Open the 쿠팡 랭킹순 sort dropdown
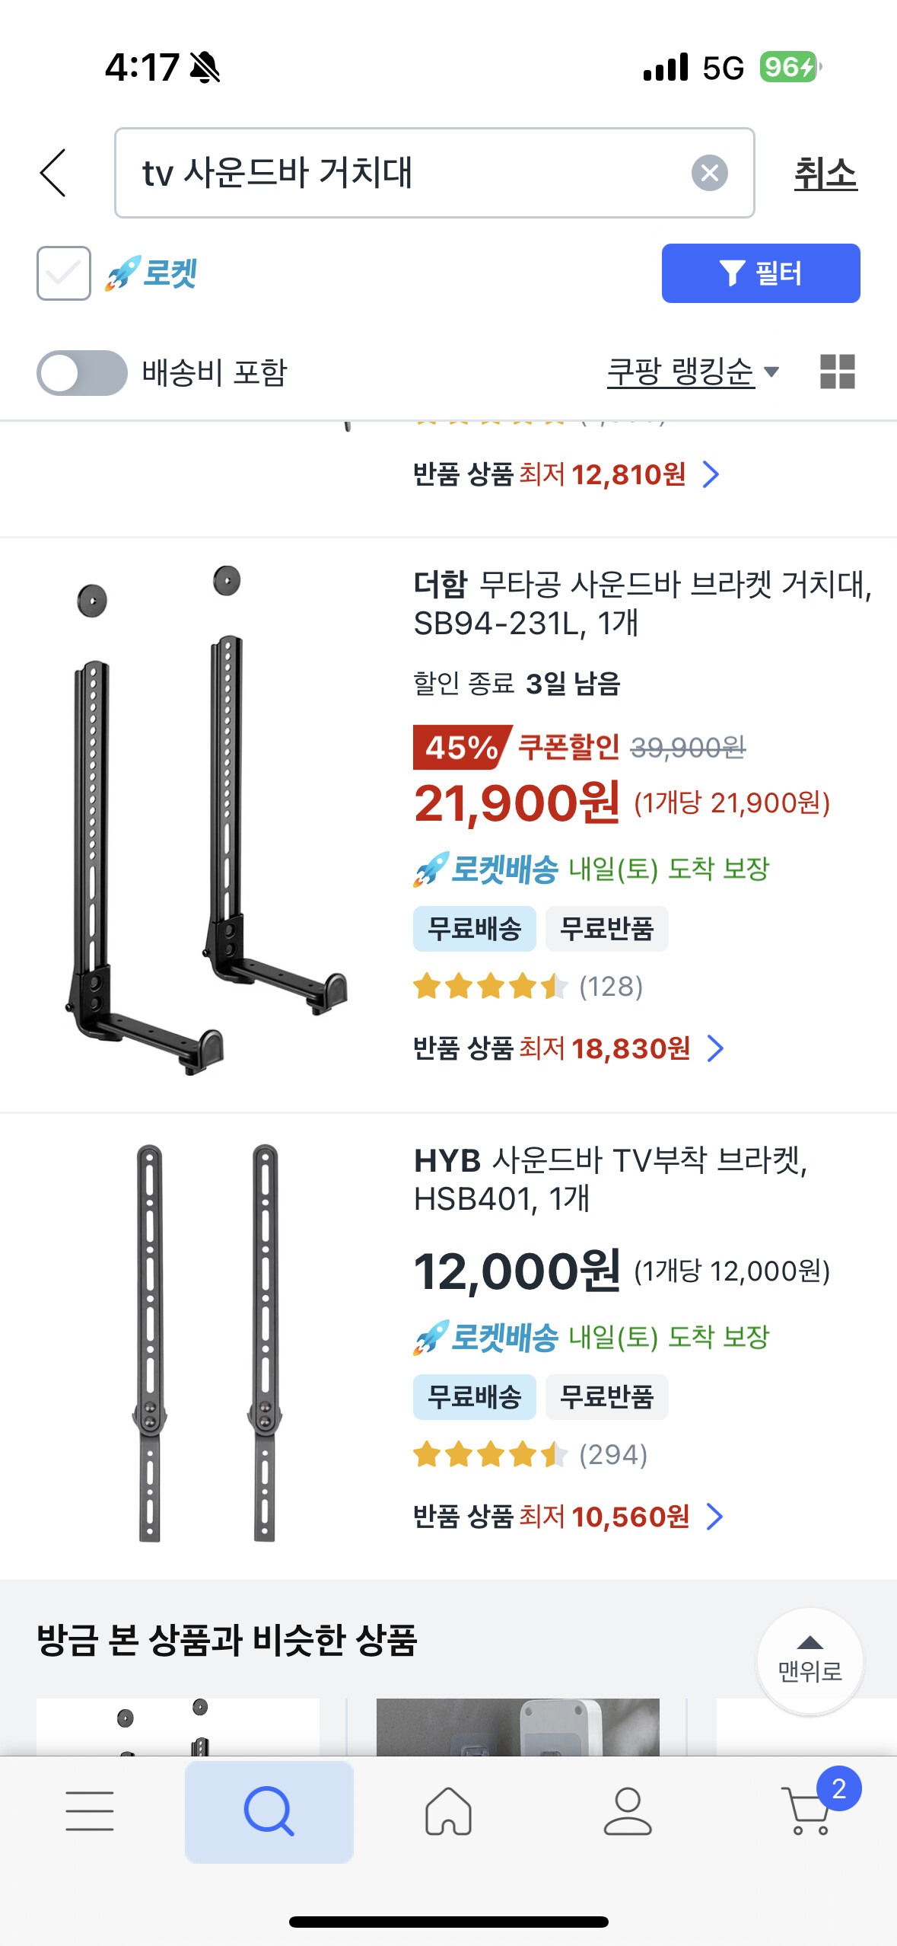The image size is (897, 1946). (693, 372)
